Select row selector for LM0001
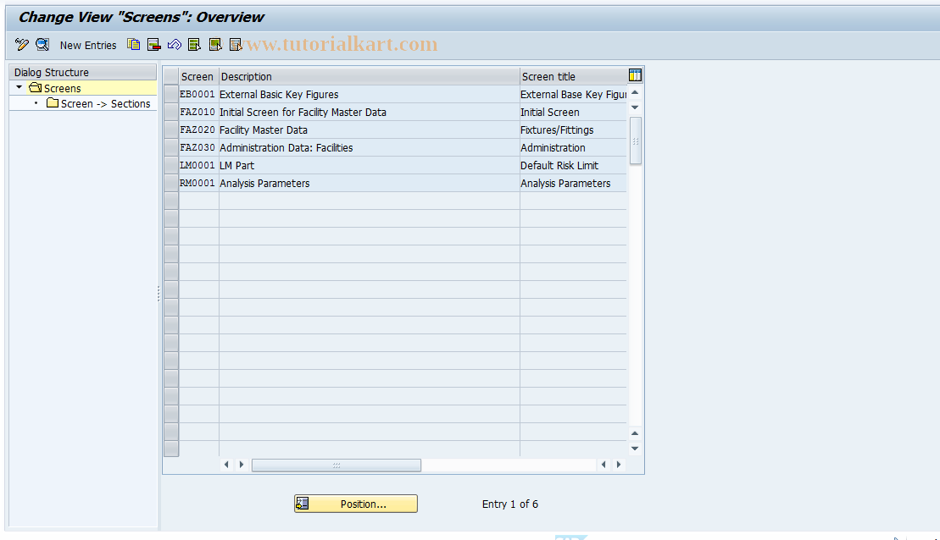Viewport: 940px width, 540px height. pos(171,165)
